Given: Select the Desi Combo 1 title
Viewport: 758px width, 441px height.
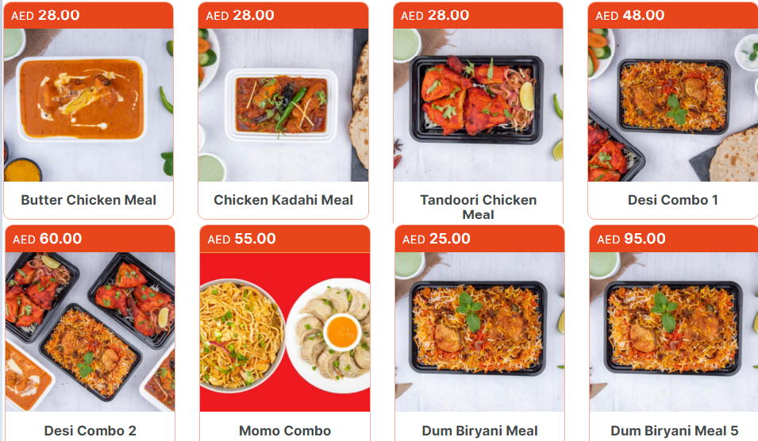Looking at the screenshot, I should (673, 200).
